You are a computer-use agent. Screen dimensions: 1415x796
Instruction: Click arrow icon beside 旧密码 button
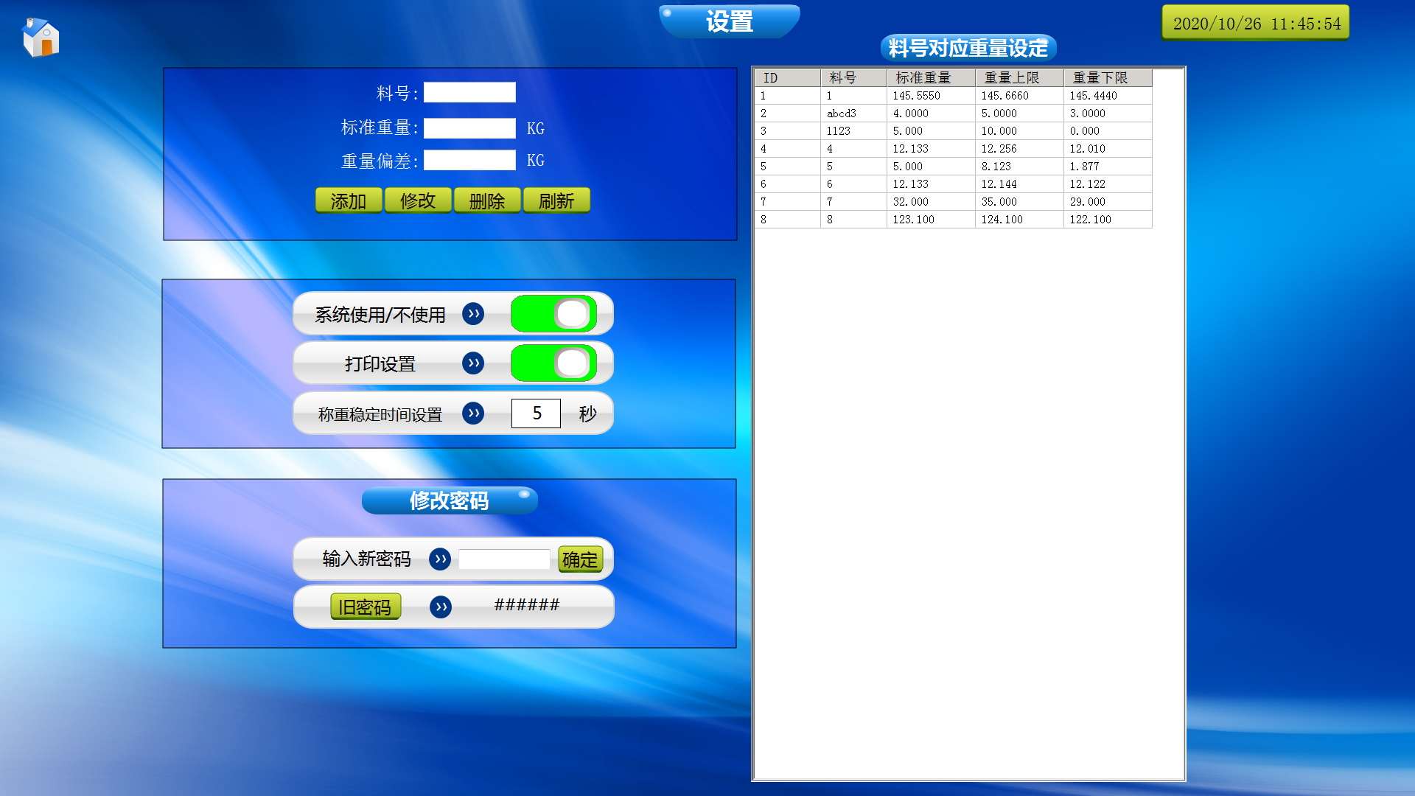[x=441, y=607]
